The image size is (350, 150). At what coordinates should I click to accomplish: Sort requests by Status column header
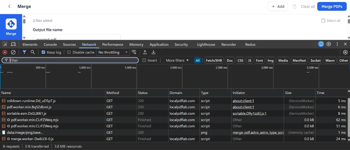pos(152,93)
